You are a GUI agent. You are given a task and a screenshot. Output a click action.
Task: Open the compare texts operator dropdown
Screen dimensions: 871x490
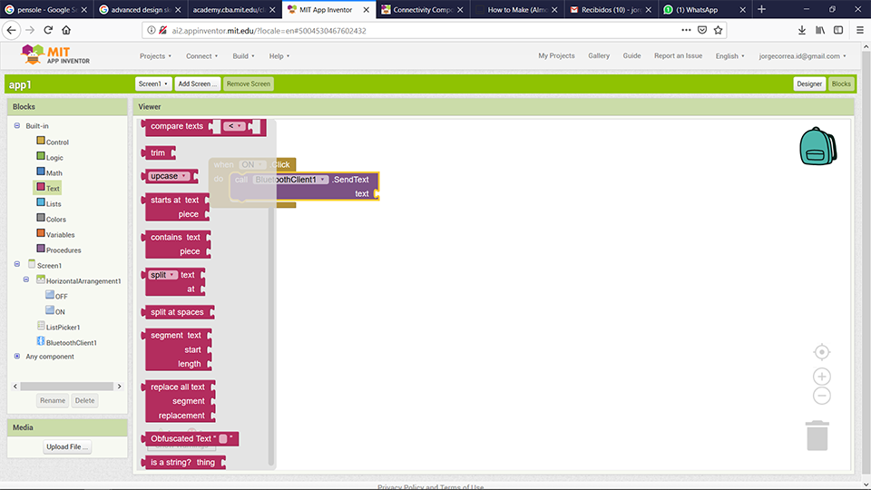click(x=234, y=126)
